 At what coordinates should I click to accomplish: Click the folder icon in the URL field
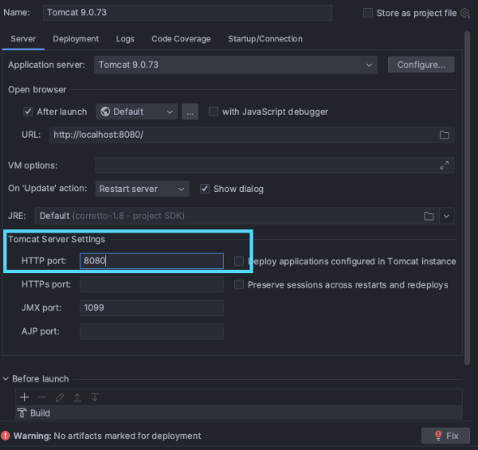[x=445, y=135]
